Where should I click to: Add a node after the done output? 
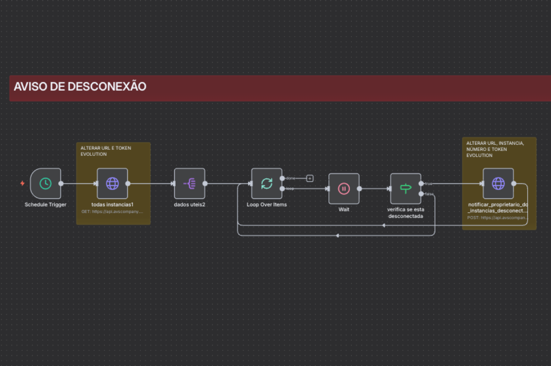tap(310, 178)
